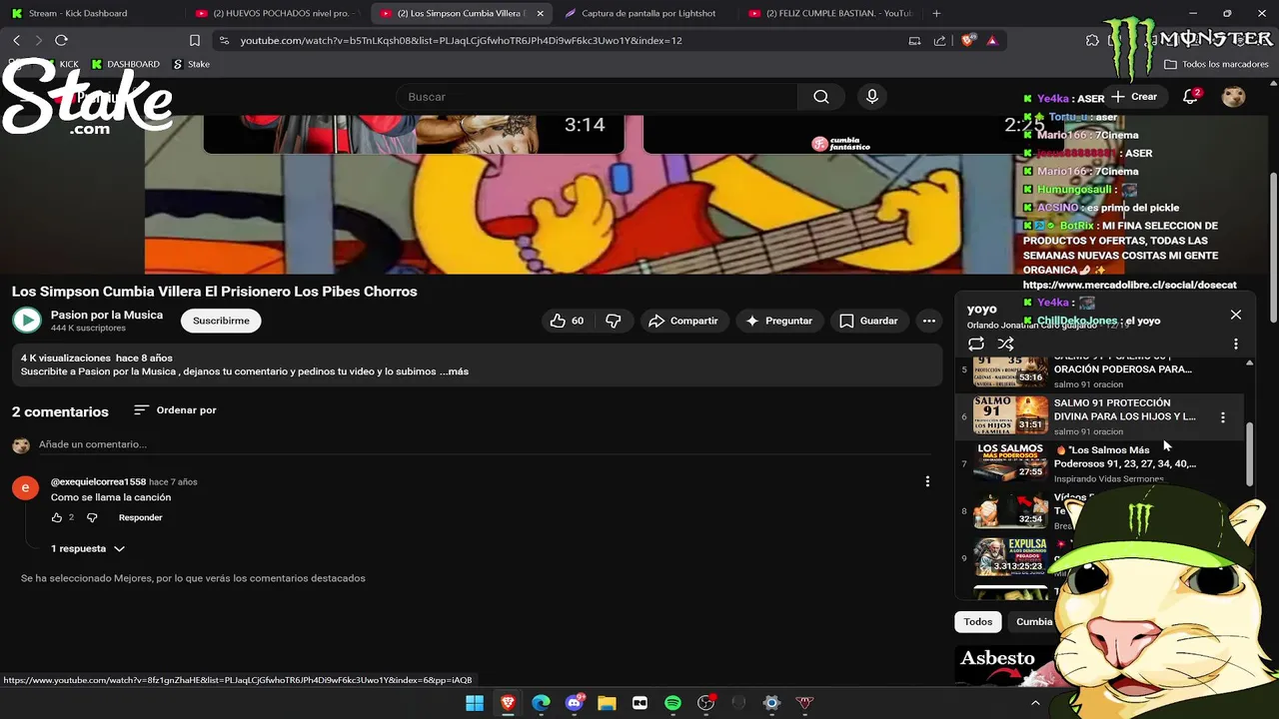The image size is (1279, 719).
Task: Open the DASHBOARD bookmark
Action: click(126, 64)
